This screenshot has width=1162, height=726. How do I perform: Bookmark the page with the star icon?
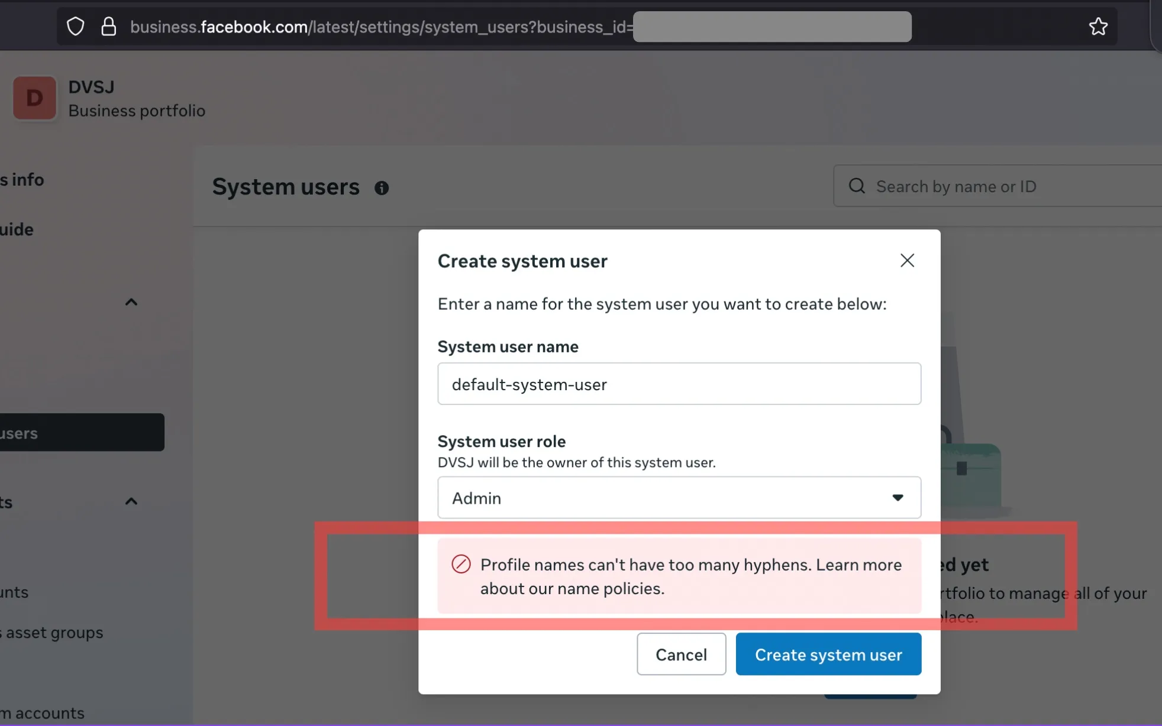point(1098,27)
